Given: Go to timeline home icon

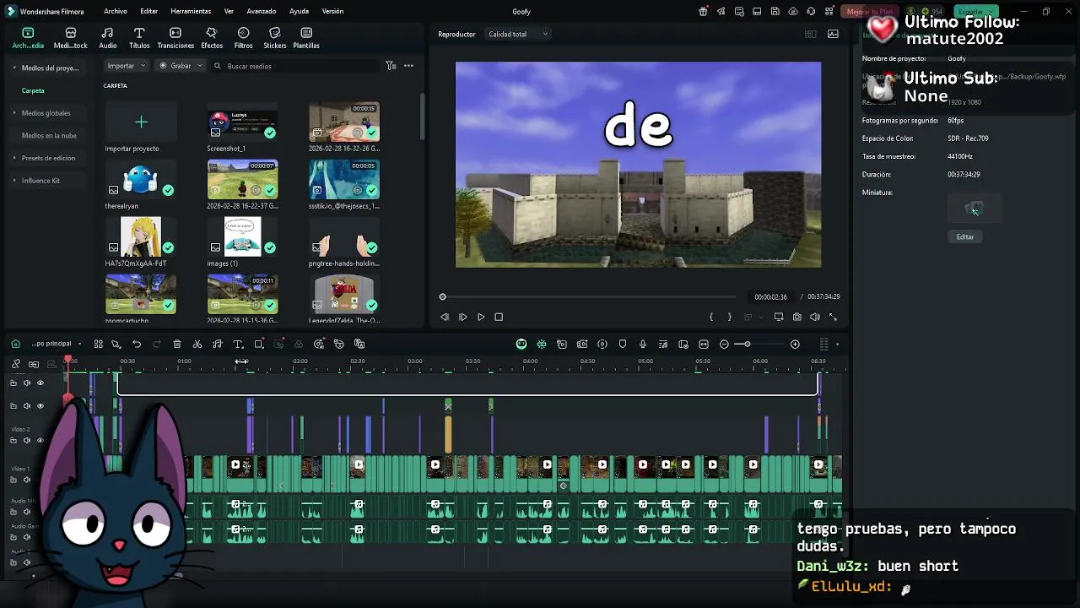Looking at the screenshot, I should tap(15, 344).
